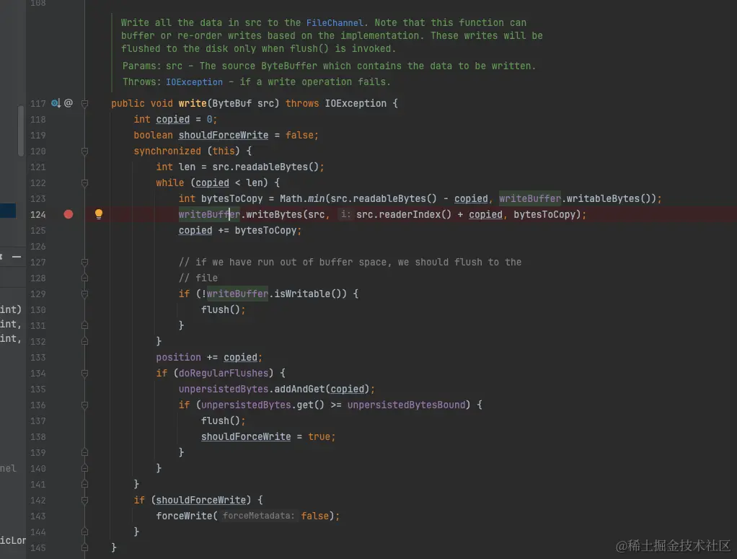
Task: Click flush() call on line 137
Action: click(x=221, y=421)
